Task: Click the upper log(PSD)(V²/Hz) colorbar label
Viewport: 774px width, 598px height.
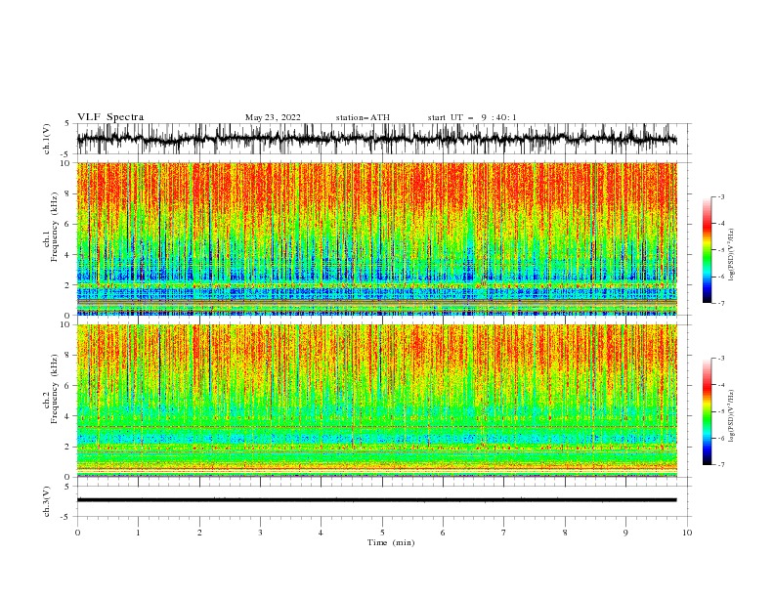Action: [x=732, y=255]
